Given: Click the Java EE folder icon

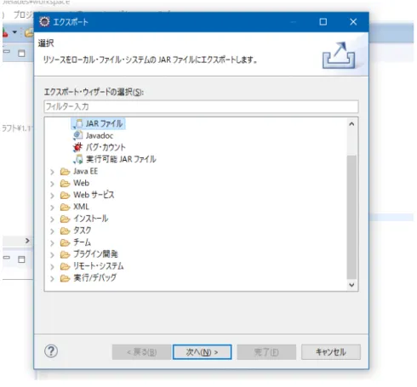Looking at the screenshot, I should pyautogui.click(x=65, y=172).
